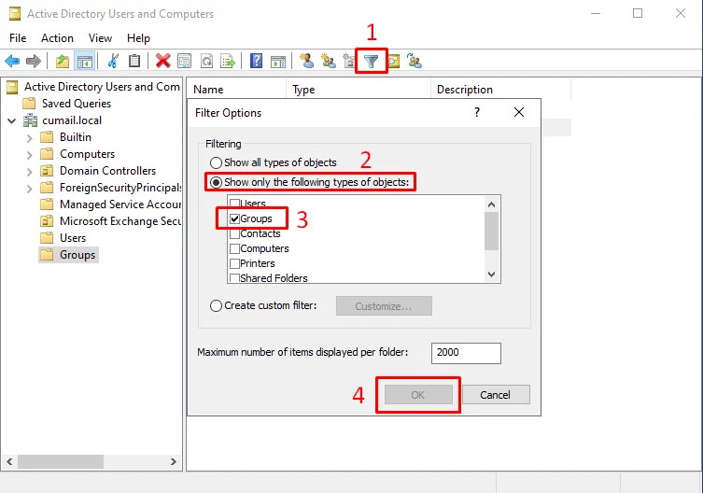The image size is (703, 493).
Task: Open Properties via the toolbar icon
Action: [x=184, y=61]
